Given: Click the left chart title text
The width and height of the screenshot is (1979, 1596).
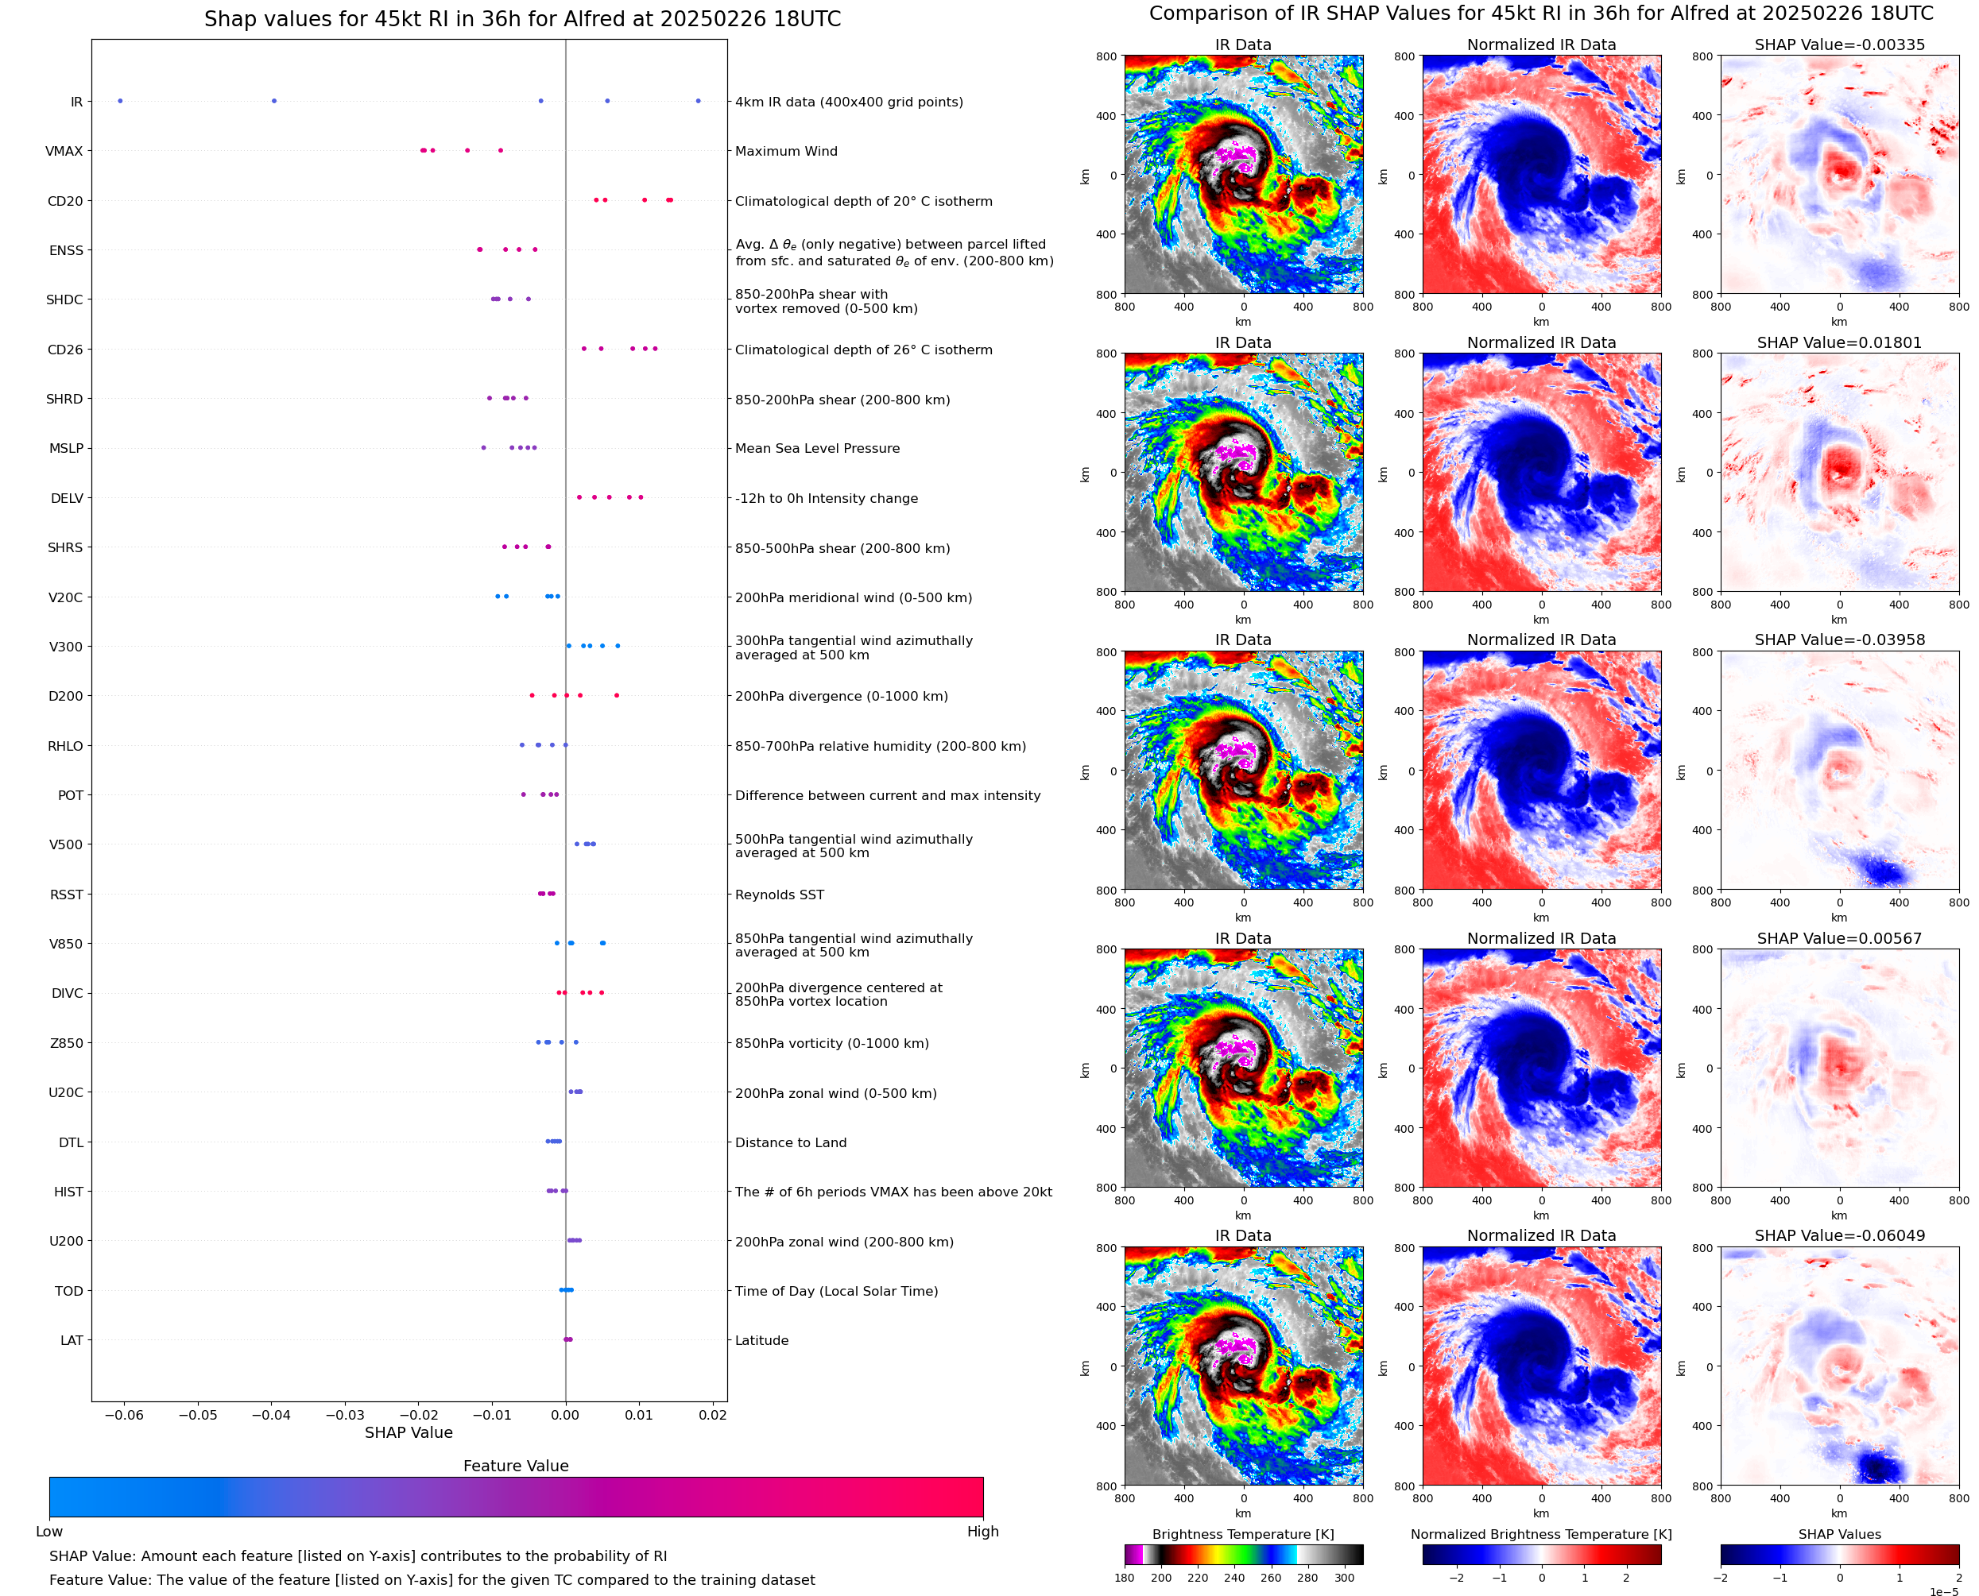Looking at the screenshot, I should 522,19.
